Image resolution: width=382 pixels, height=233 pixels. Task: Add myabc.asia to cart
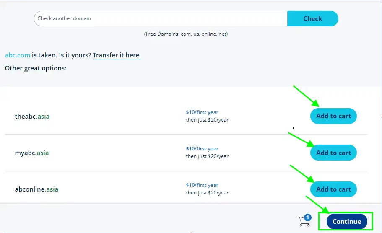(333, 153)
